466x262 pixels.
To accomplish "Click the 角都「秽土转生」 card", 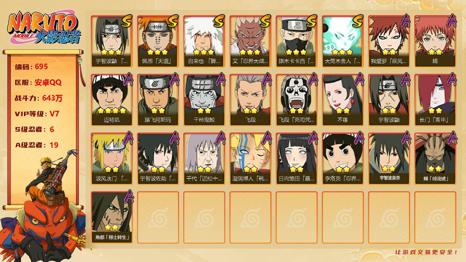I will point(112,217).
